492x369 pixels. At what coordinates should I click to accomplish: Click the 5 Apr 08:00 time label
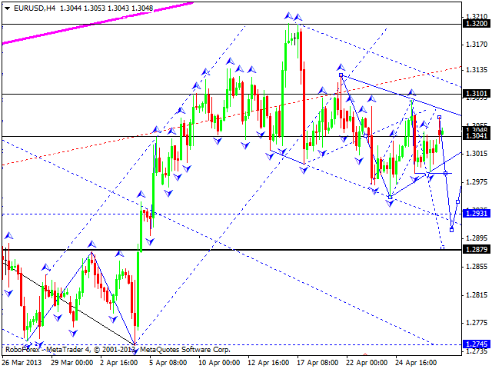coord(168,362)
